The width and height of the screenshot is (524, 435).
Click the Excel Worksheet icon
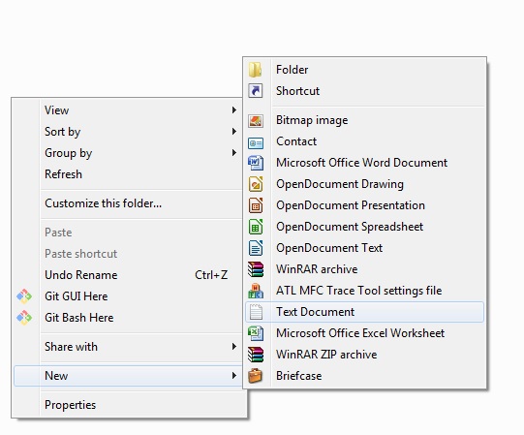tap(256, 333)
